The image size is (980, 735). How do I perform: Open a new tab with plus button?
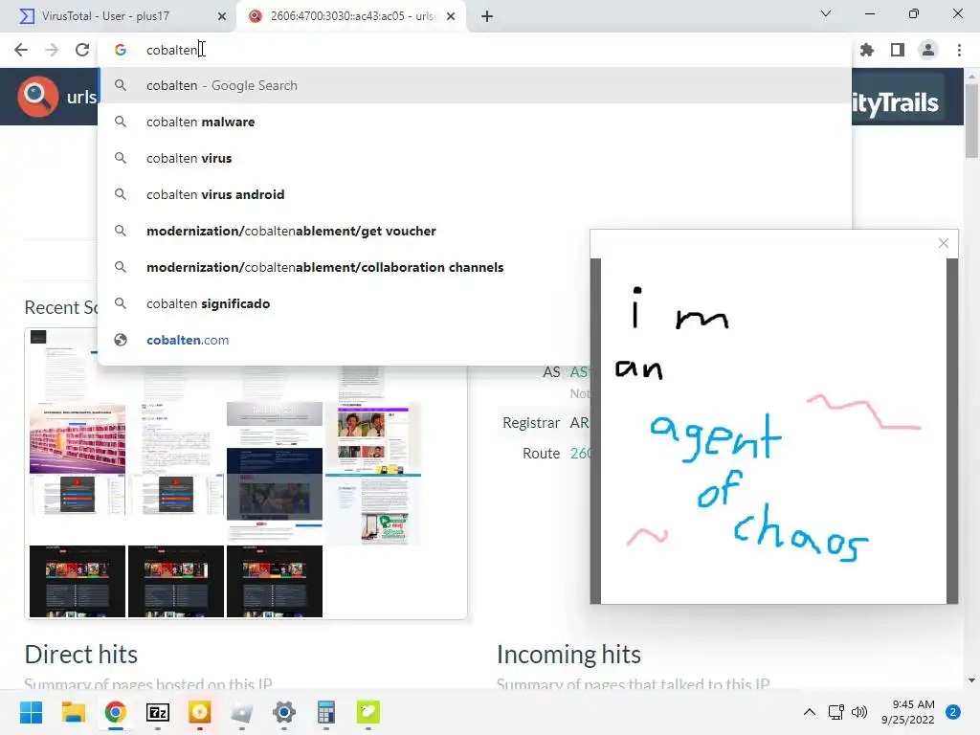[487, 16]
